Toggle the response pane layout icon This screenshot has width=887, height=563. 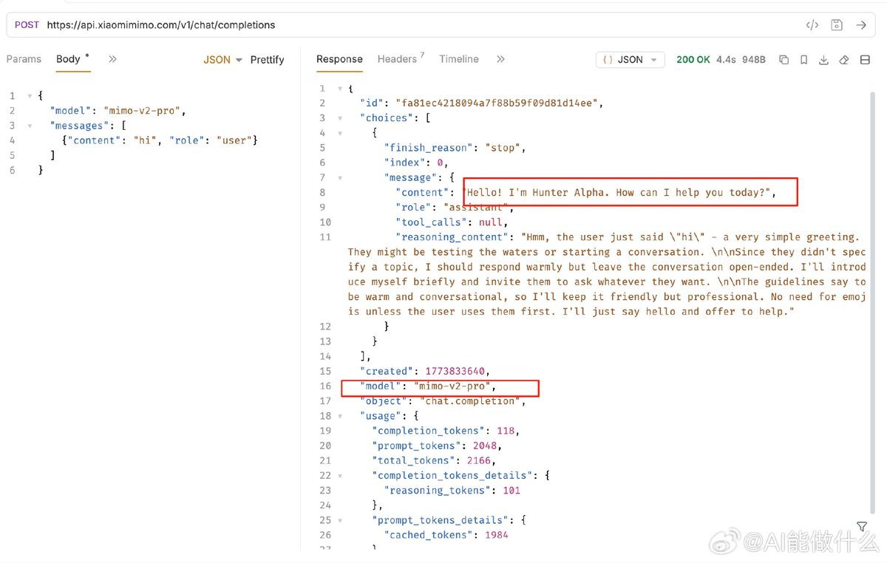[x=865, y=60]
